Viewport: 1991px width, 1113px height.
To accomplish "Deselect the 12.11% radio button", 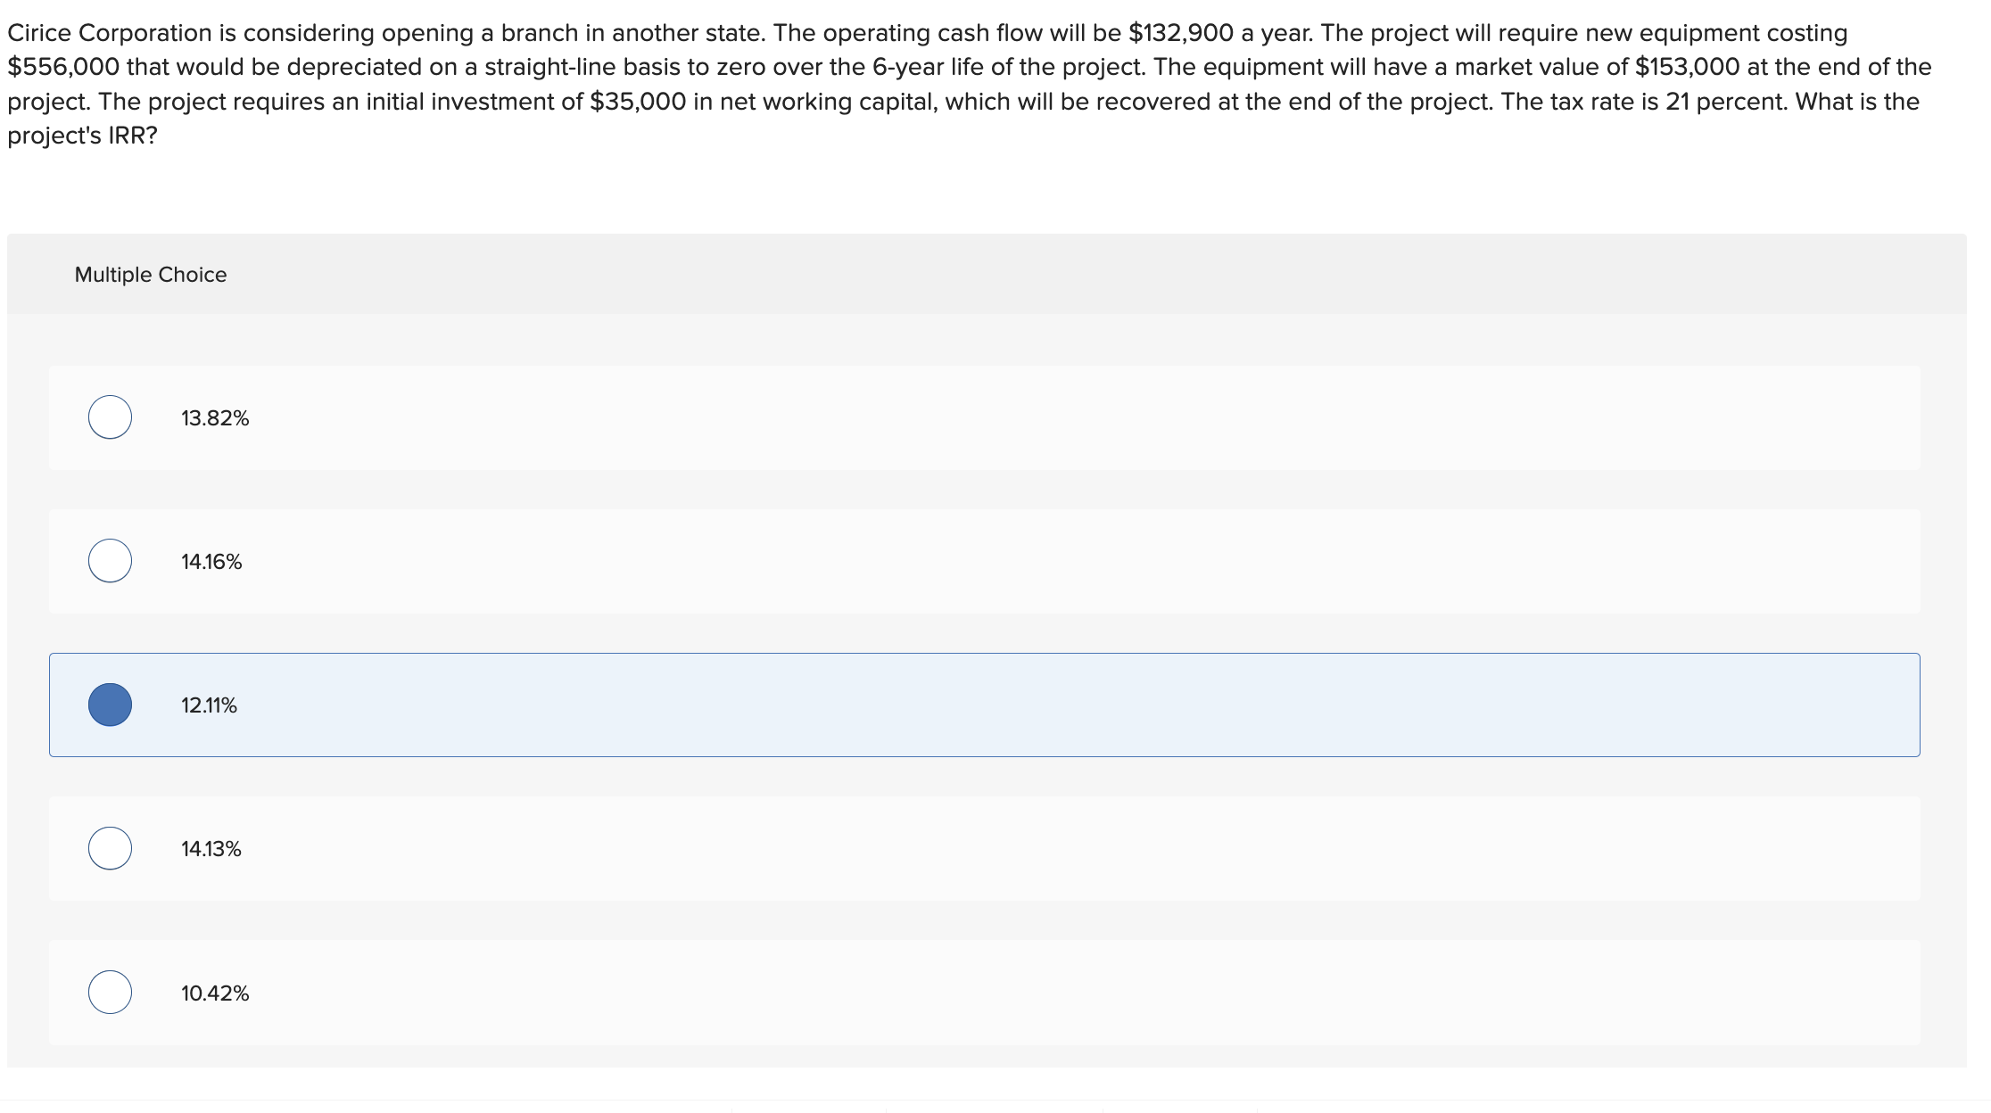I will click(x=110, y=705).
